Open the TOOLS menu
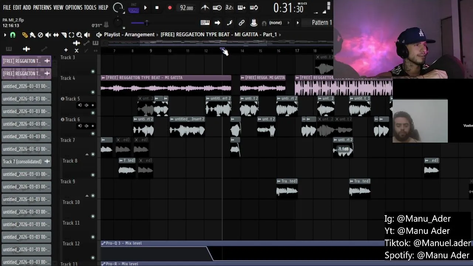The width and height of the screenshot is (473, 266). point(90,7)
